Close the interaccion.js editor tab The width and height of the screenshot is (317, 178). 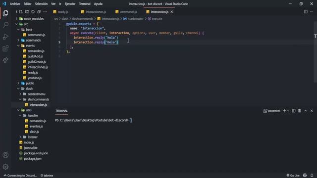[x=172, y=12]
